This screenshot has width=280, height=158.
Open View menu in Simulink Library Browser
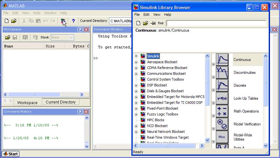(x=157, y=15)
